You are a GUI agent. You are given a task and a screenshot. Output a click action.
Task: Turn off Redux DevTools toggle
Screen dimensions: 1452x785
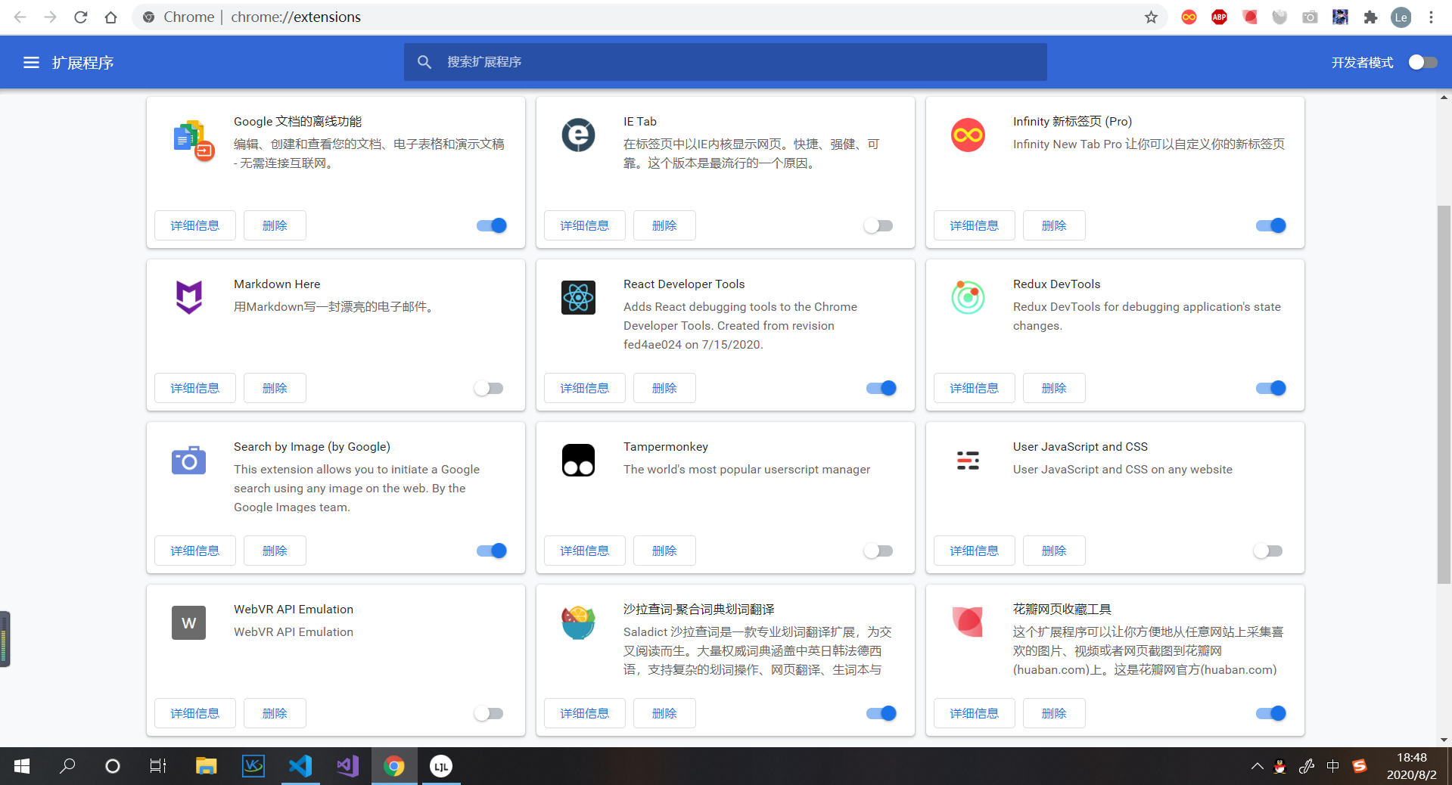tap(1271, 388)
